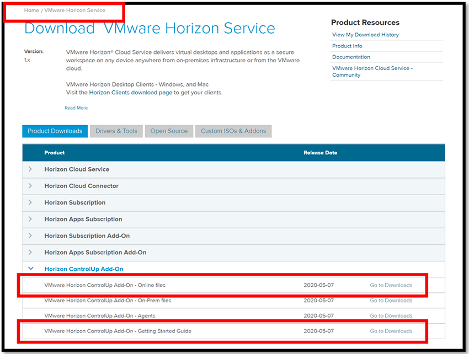This screenshot has width=469, height=354.
Task: Switch to the Drivers & Tools tab
Action: click(x=116, y=131)
